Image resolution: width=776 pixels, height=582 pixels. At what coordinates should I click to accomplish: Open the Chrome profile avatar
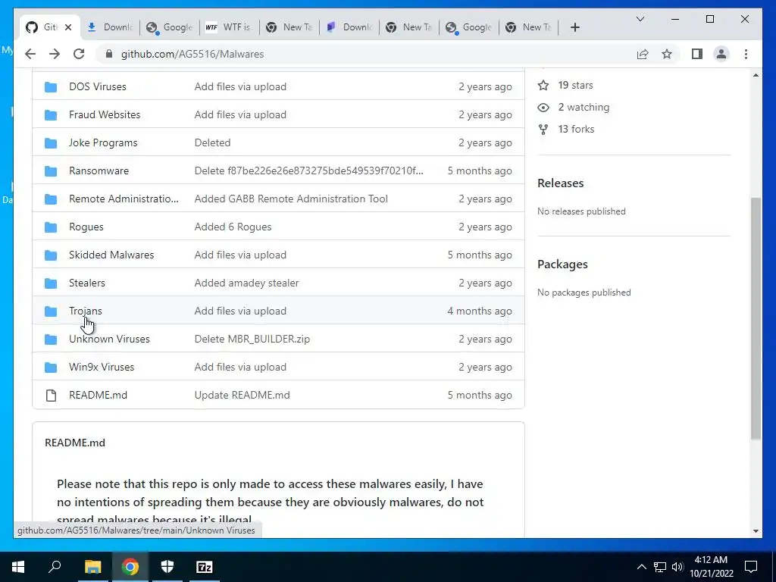[x=721, y=54]
